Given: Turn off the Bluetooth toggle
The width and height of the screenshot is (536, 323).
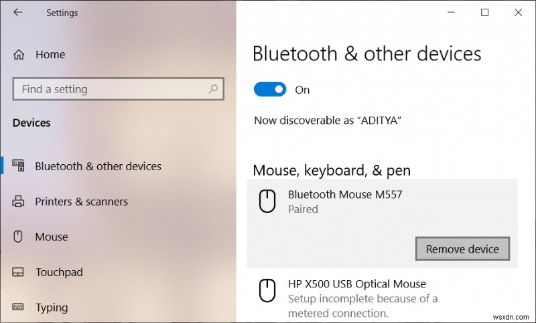Looking at the screenshot, I should [x=270, y=89].
